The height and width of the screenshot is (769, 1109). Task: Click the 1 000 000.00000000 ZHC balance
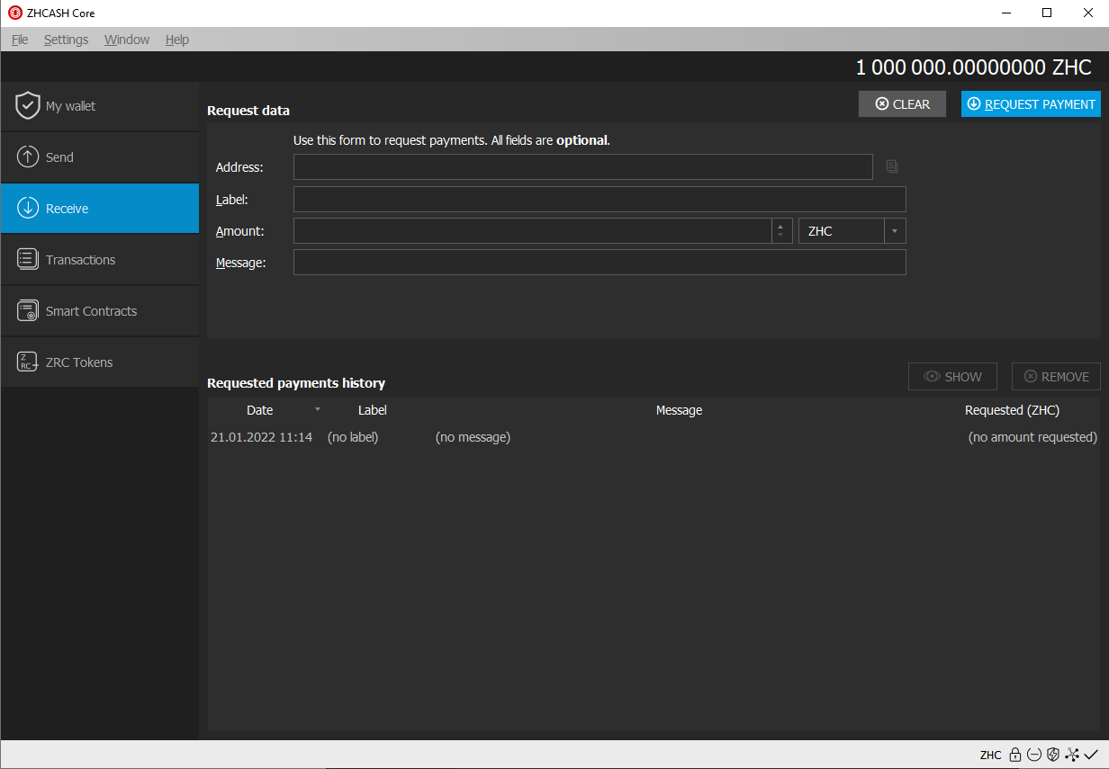click(973, 67)
